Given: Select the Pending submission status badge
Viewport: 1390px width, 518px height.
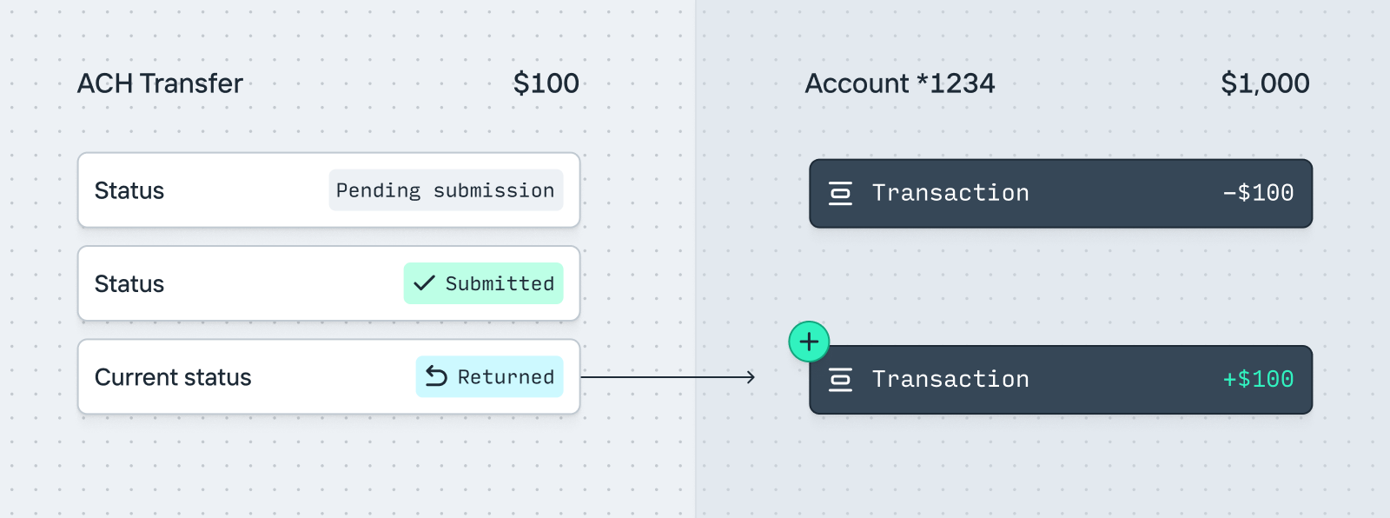Looking at the screenshot, I should (x=446, y=190).
